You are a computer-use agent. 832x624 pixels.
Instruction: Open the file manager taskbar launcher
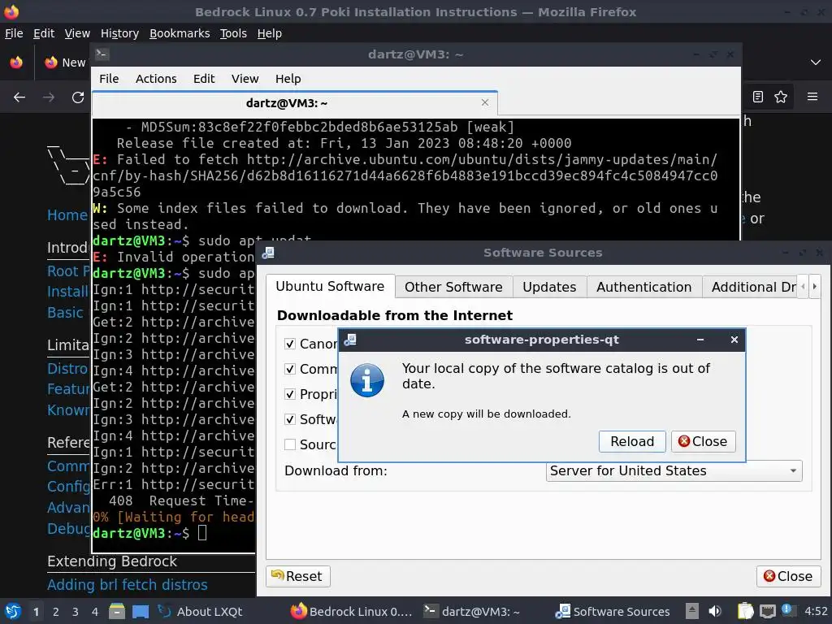coord(117,611)
